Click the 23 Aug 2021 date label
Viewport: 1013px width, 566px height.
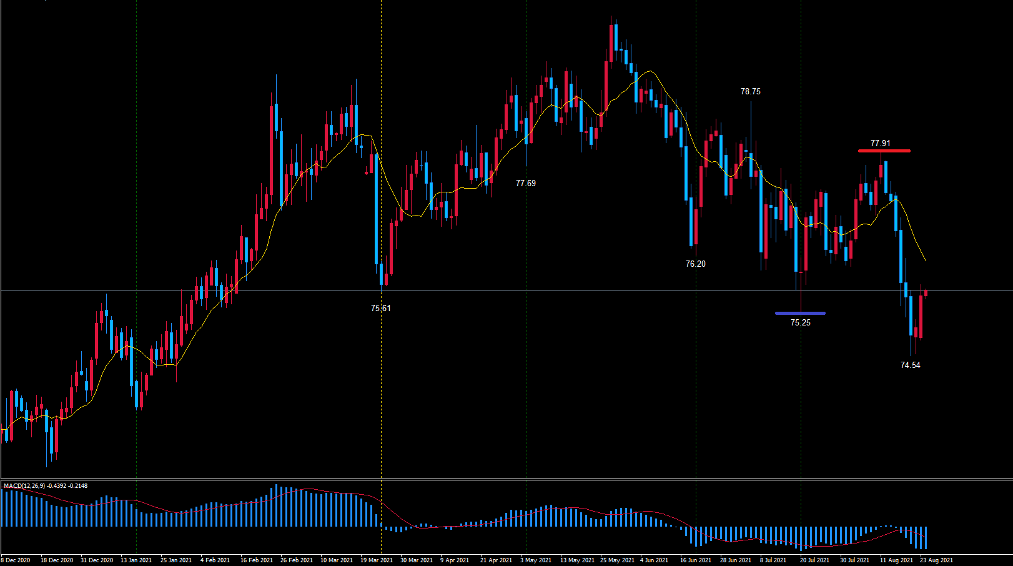tap(936, 560)
